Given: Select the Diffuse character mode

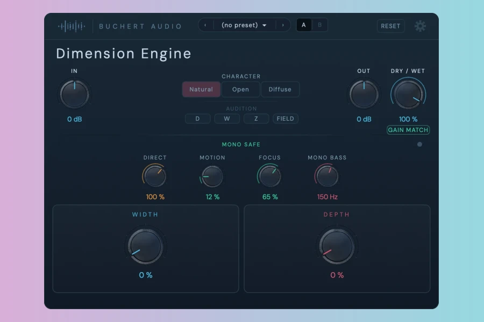Looking at the screenshot, I should tap(280, 90).
